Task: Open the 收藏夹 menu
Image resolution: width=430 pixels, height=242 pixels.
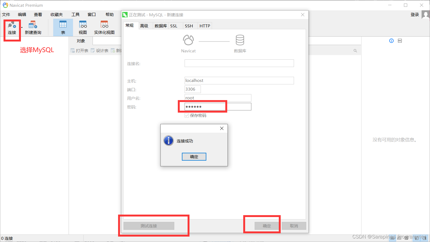Action: click(x=56, y=15)
